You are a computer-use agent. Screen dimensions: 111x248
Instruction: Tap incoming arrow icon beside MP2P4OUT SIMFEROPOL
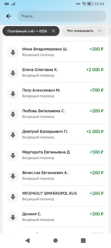pos(13,197)
